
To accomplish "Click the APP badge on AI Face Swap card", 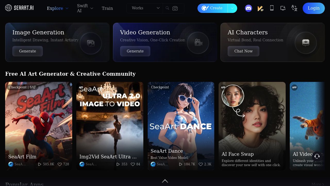I will pyautogui.click(x=223, y=87).
